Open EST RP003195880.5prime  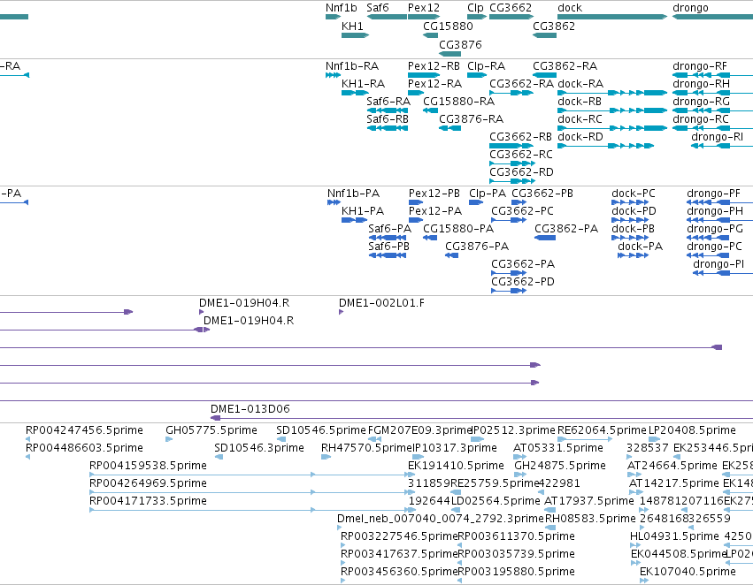[x=516, y=572]
